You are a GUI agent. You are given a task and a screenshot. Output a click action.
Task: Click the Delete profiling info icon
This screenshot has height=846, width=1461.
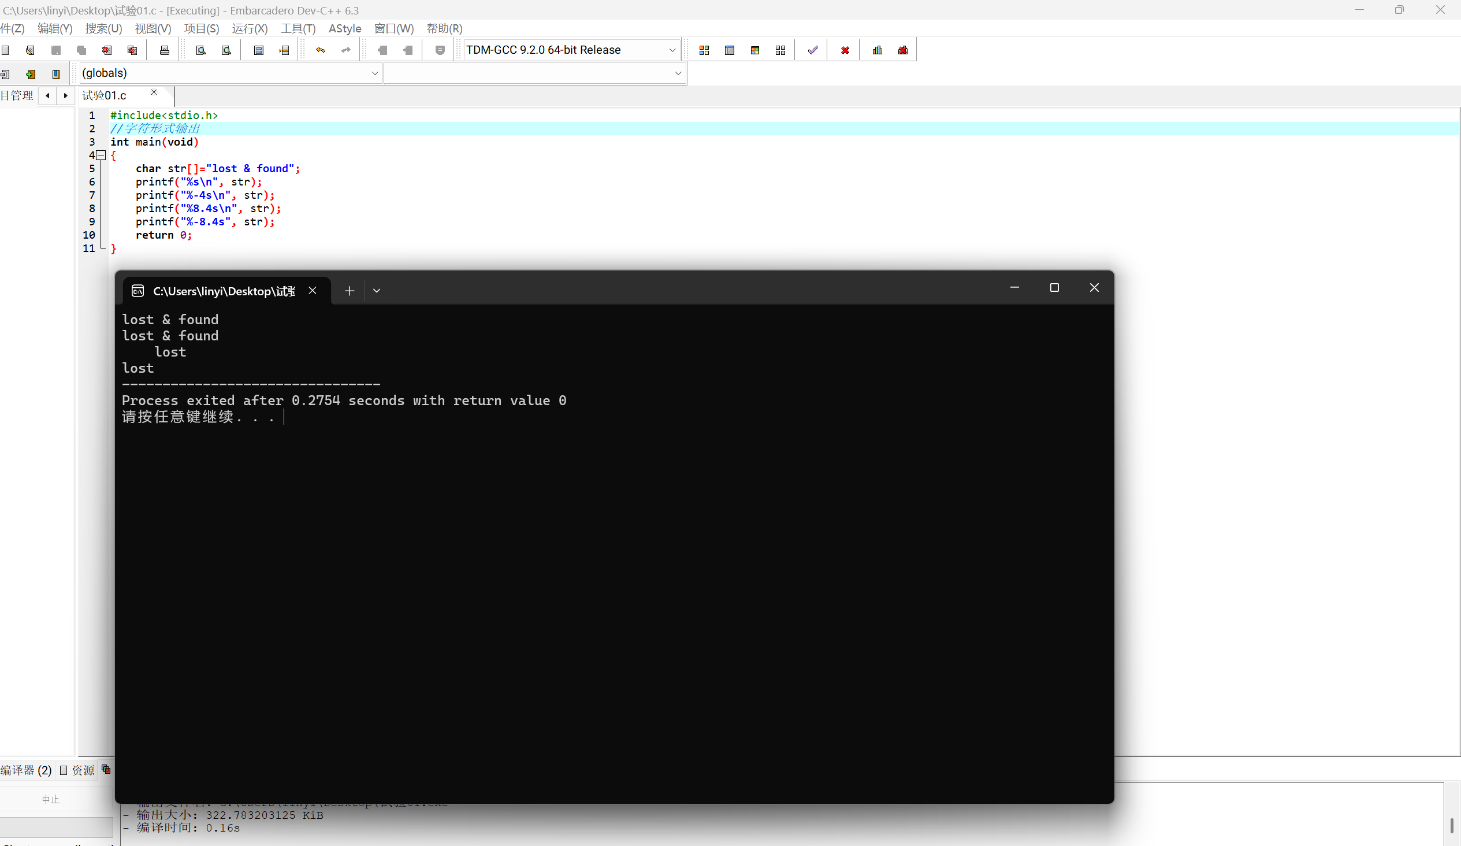point(903,50)
